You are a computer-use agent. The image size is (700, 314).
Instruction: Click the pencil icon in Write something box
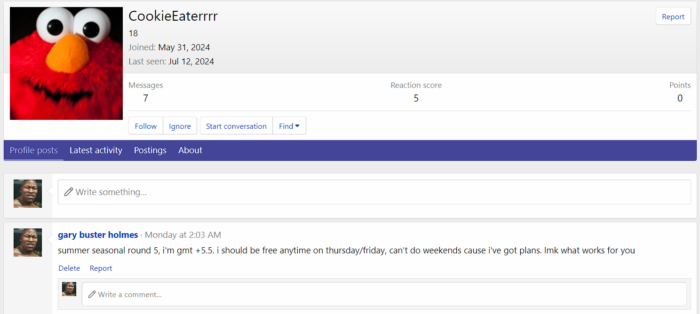(x=69, y=192)
